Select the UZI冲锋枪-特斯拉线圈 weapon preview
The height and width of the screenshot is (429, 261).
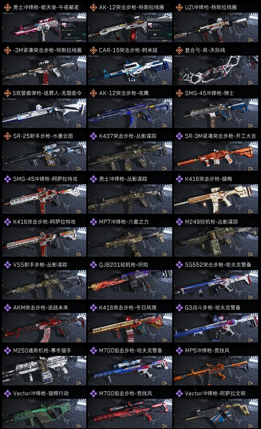pyautogui.click(x=216, y=27)
